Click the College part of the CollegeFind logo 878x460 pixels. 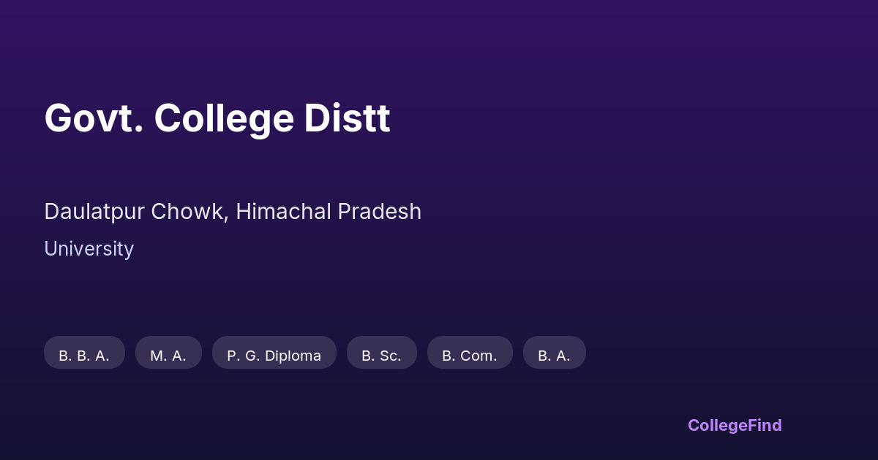point(717,426)
